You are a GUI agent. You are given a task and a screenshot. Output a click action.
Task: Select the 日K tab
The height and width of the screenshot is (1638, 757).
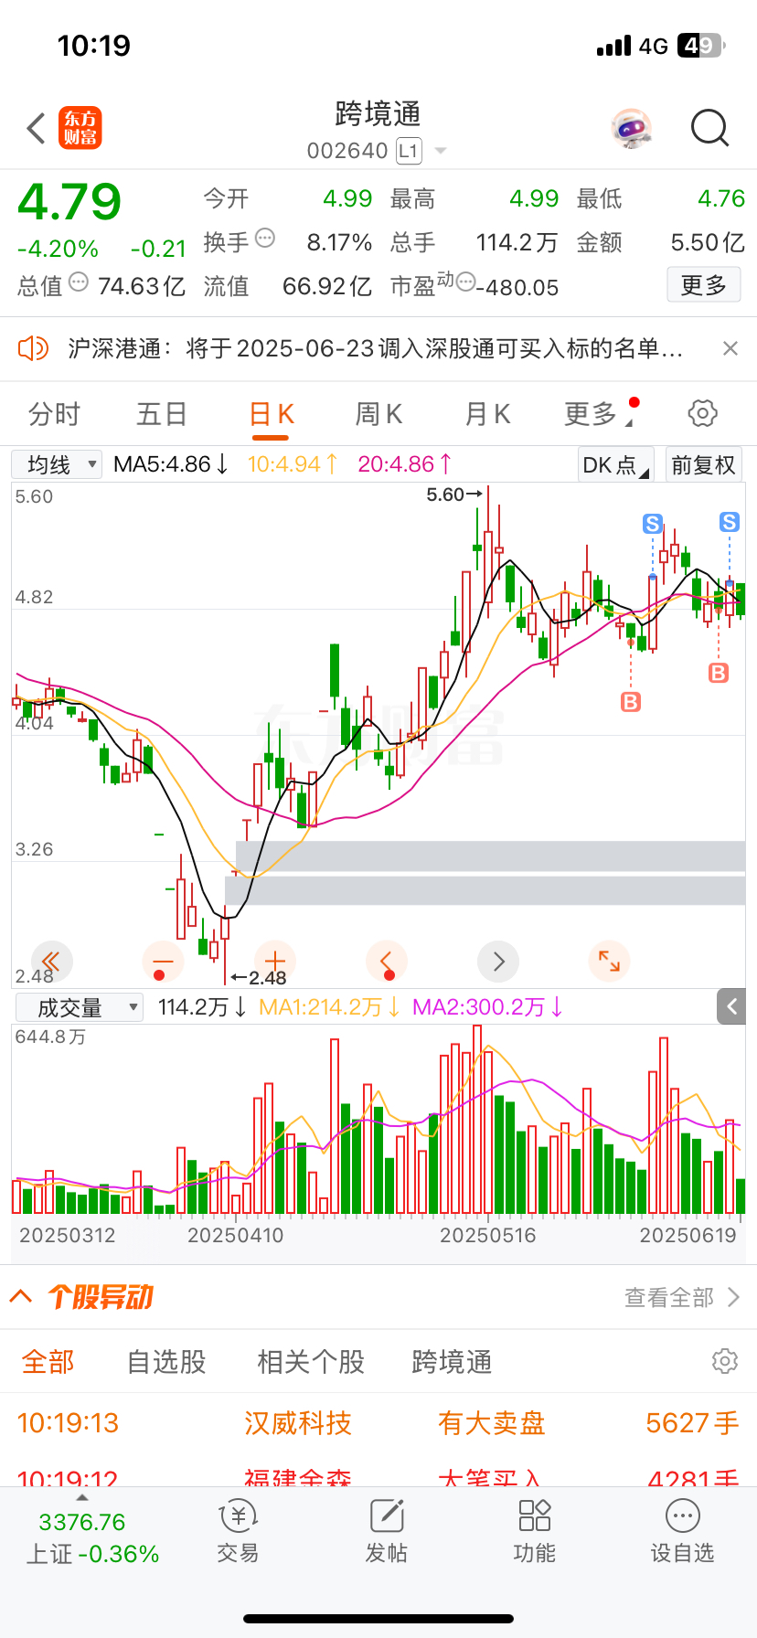pos(272,414)
